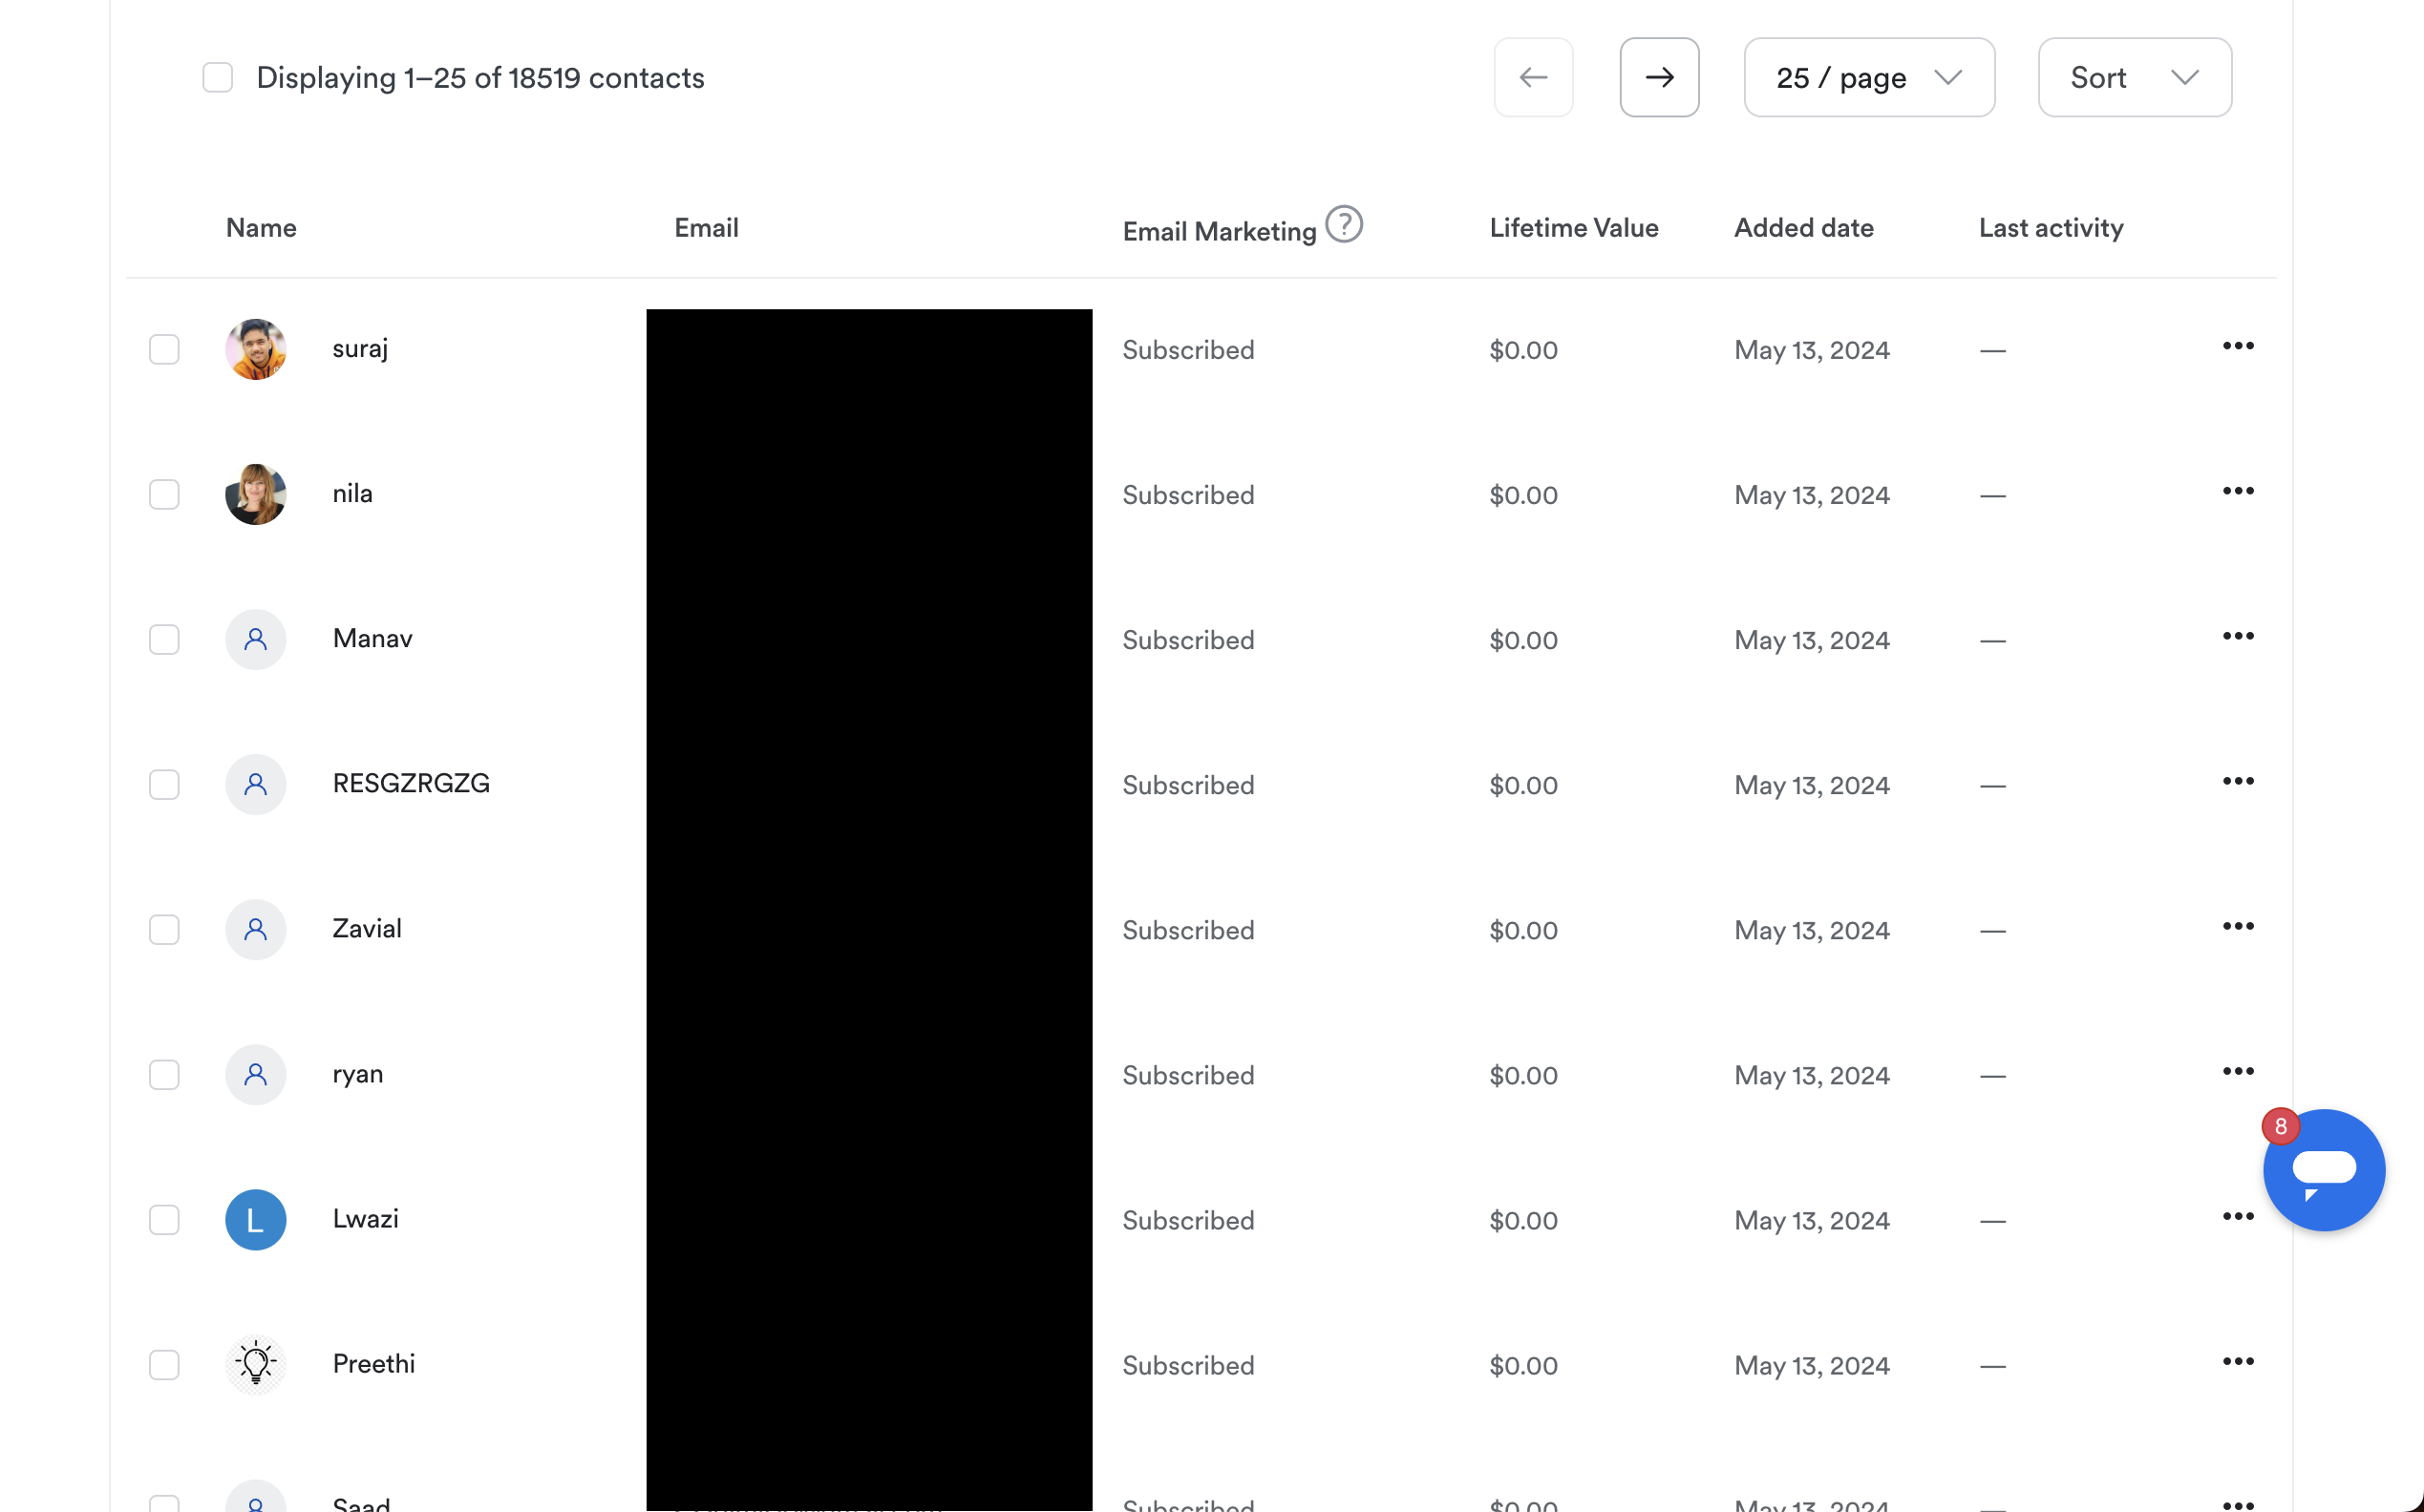
Task: Check the box for nila
Action: [164, 494]
